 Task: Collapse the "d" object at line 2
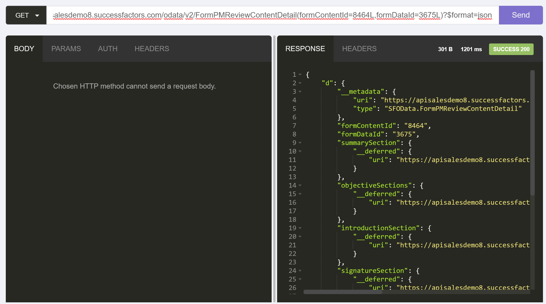point(300,83)
